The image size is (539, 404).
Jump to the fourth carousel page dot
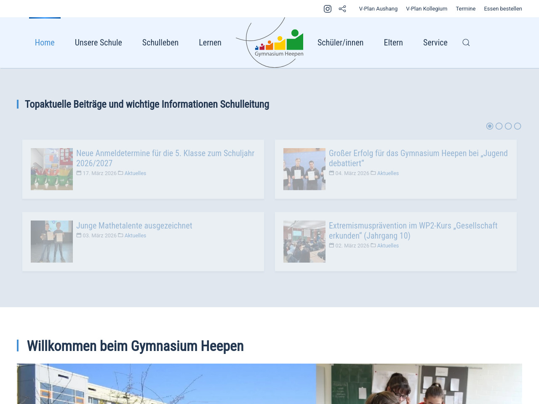click(x=518, y=126)
